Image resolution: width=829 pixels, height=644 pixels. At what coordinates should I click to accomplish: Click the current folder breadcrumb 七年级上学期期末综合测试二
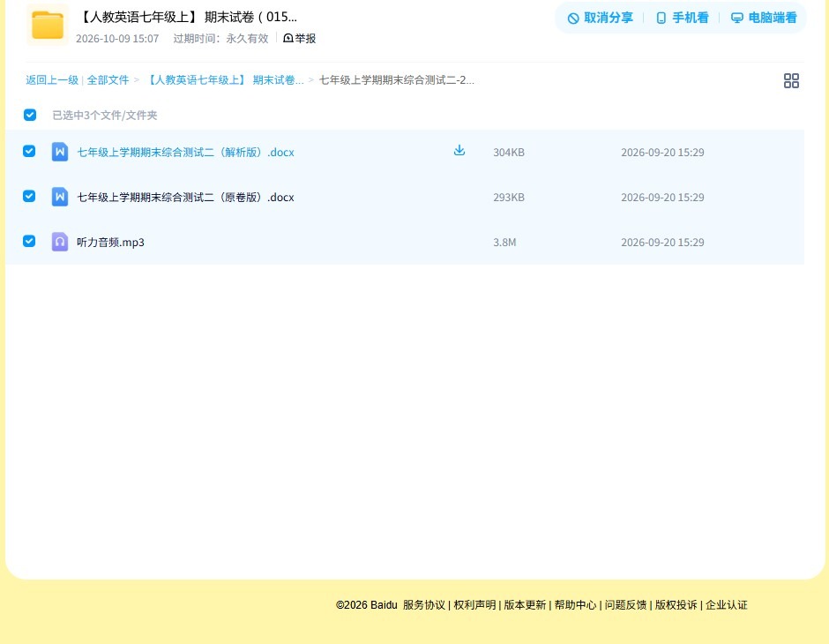(x=397, y=80)
